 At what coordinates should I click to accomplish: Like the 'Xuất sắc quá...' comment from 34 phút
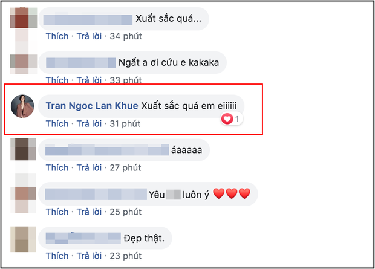coord(57,36)
